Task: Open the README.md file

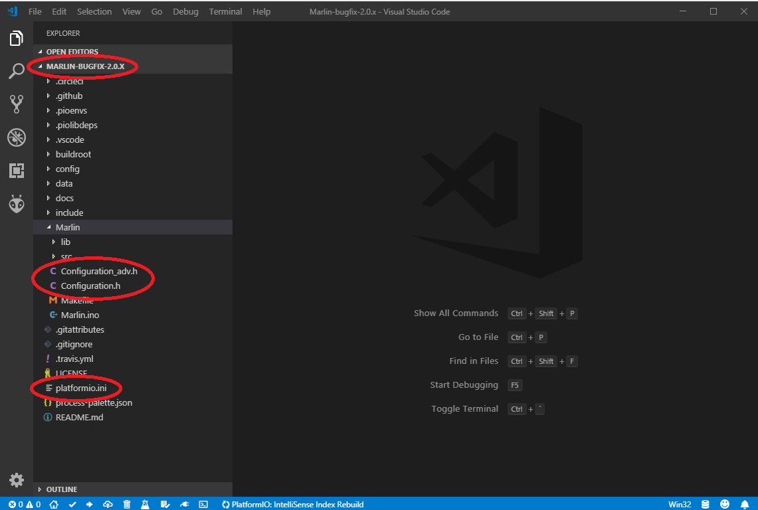Action: click(x=133, y=417)
